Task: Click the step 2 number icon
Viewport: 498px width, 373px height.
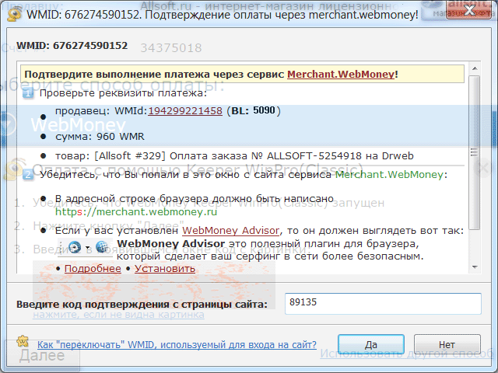Action: 28,174
